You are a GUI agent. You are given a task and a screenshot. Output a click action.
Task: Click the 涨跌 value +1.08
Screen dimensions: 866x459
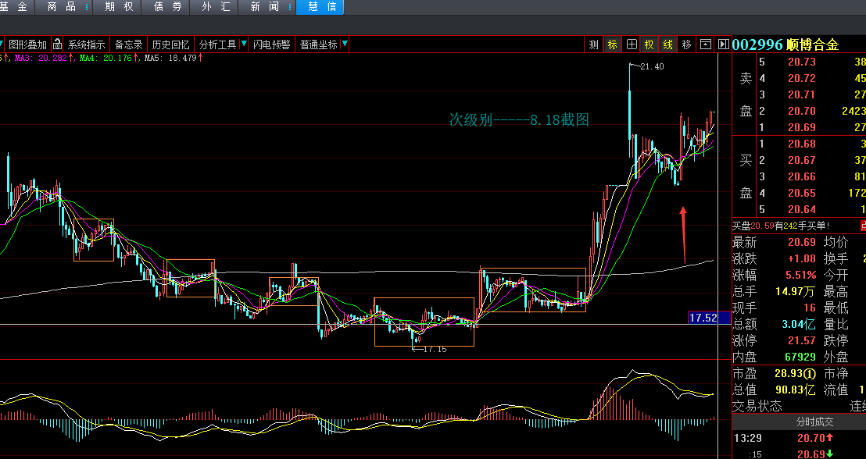(x=801, y=258)
